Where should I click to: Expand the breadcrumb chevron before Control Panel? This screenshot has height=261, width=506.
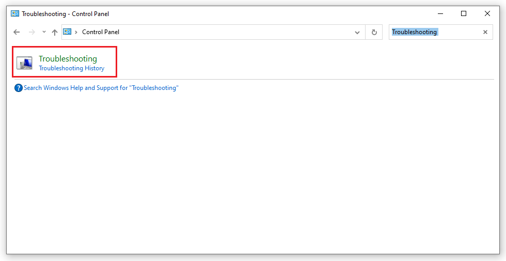[76, 32]
